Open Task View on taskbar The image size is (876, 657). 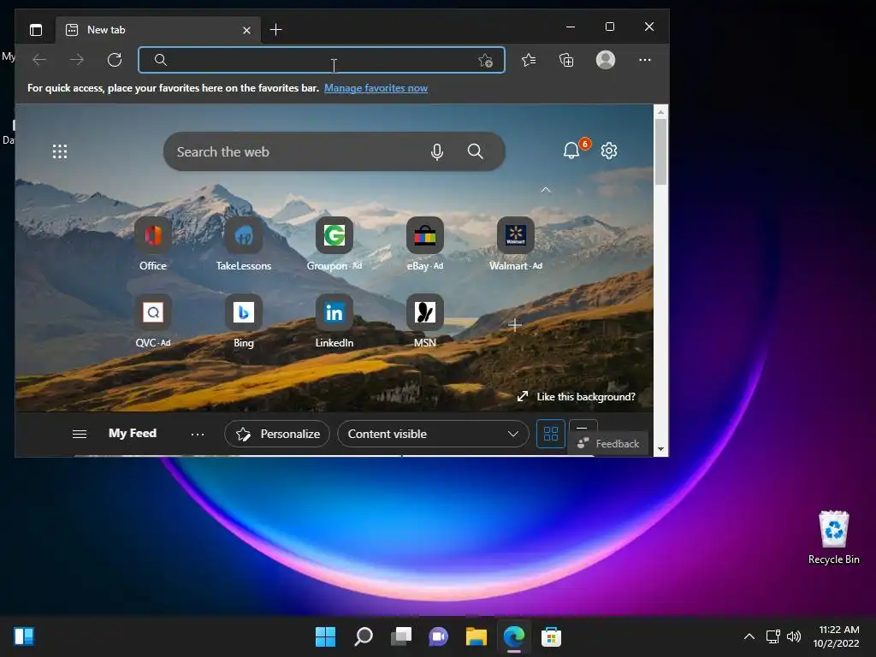401,636
